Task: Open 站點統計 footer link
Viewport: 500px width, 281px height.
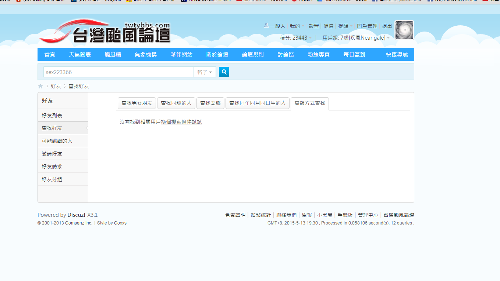Action: pos(261,215)
